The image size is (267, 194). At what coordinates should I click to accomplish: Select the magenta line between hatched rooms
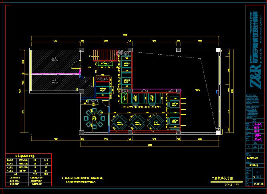(x=53, y=73)
